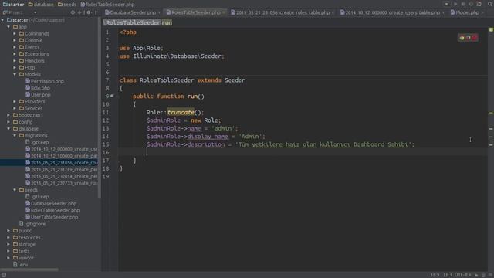
Task: Place cursor on empty line 16 in editor
Action: click(303, 152)
